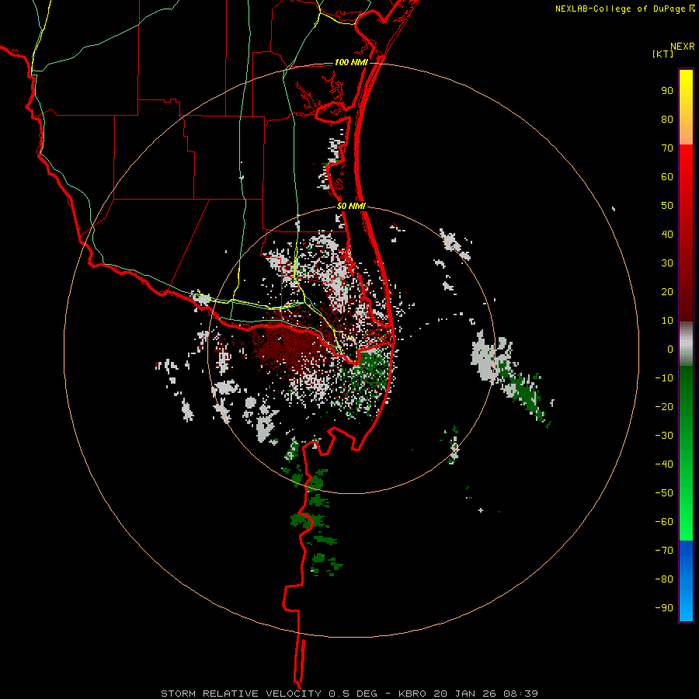Select the 40 value on the velocity scale

667,235
